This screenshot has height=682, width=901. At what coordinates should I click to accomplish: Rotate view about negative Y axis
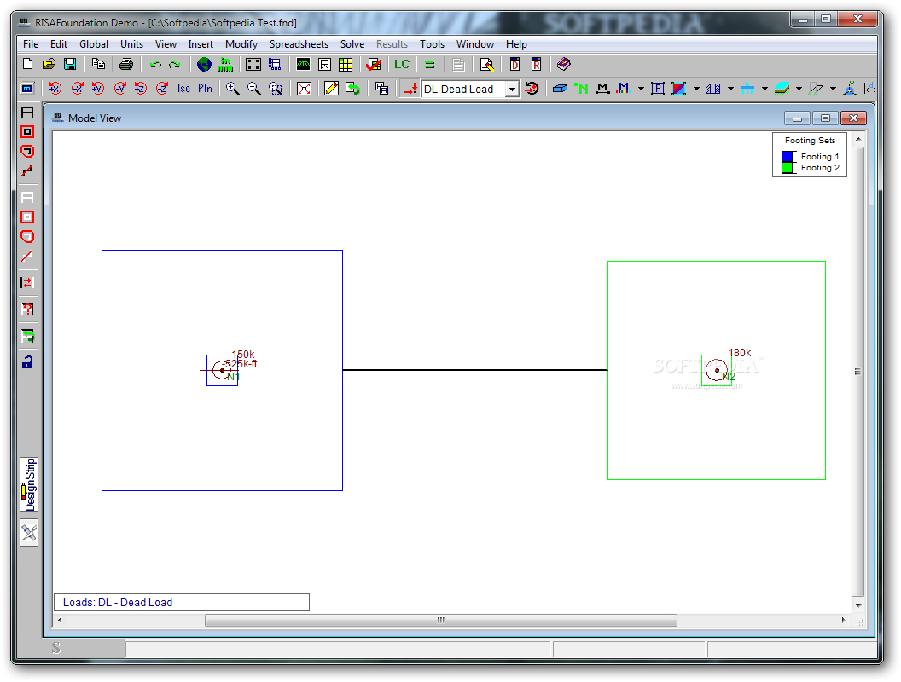pos(119,89)
